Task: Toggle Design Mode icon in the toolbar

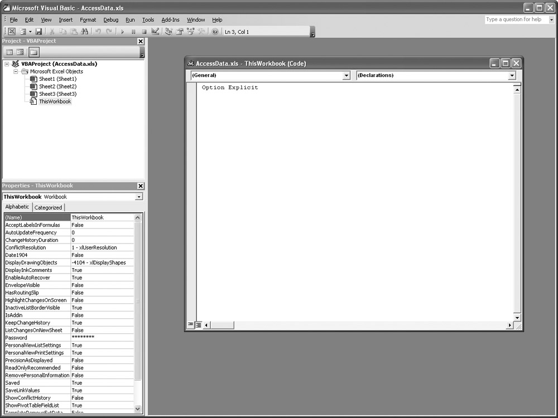Action: pyautogui.click(x=155, y=32)
